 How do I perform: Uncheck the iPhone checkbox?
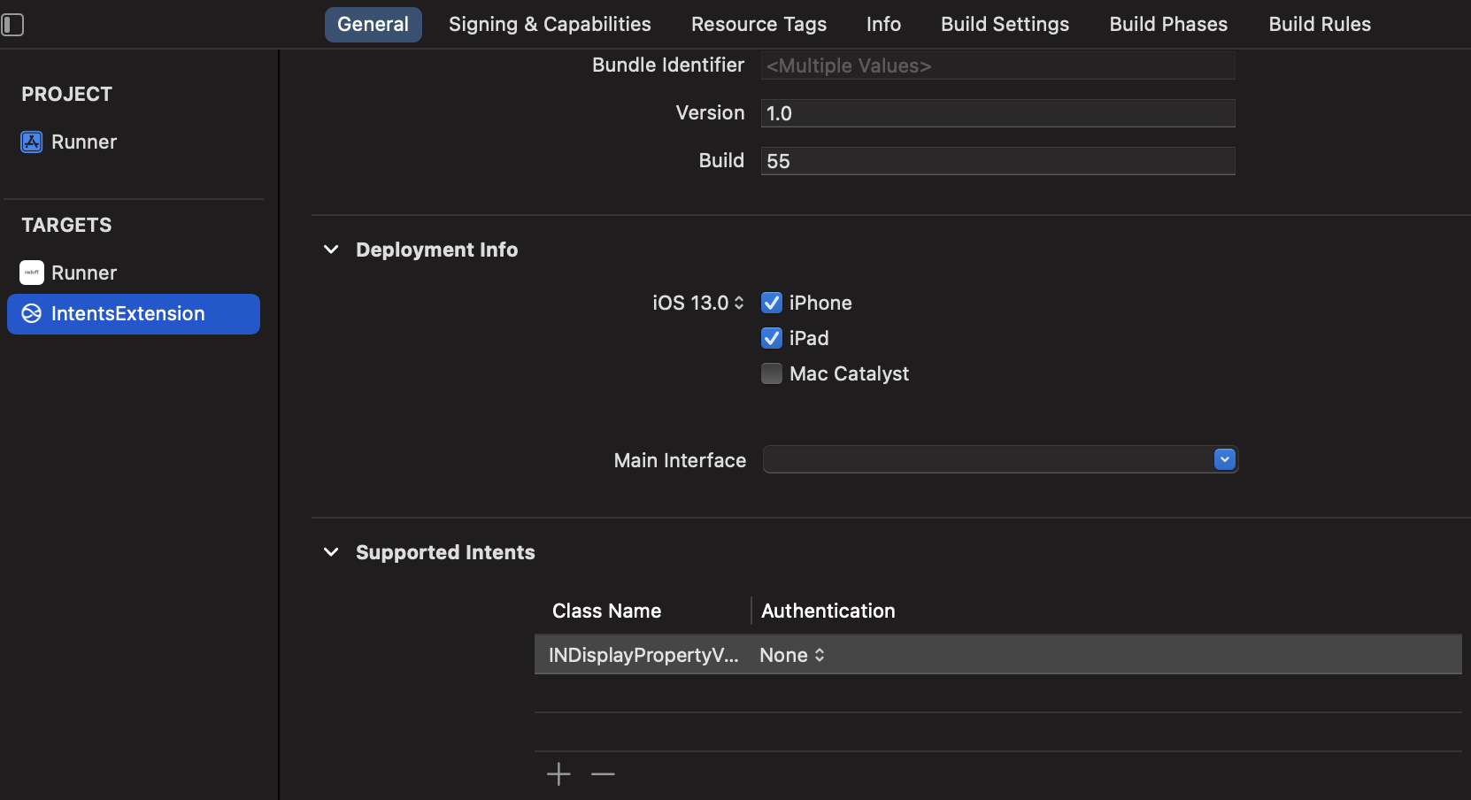coord(772,303)
